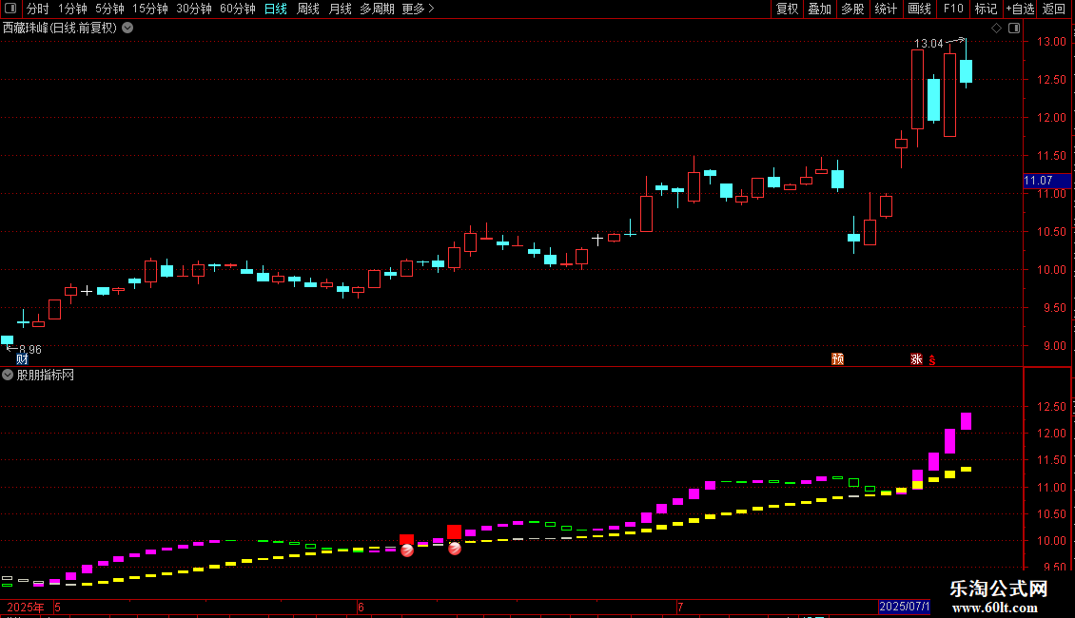Click the 叠加 overlay button

pos(819,9)
